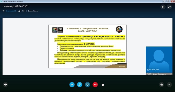The height and width of the screenshot is (92, 175).
Task: Open the more options ellipsis menu
Action: 169,85
